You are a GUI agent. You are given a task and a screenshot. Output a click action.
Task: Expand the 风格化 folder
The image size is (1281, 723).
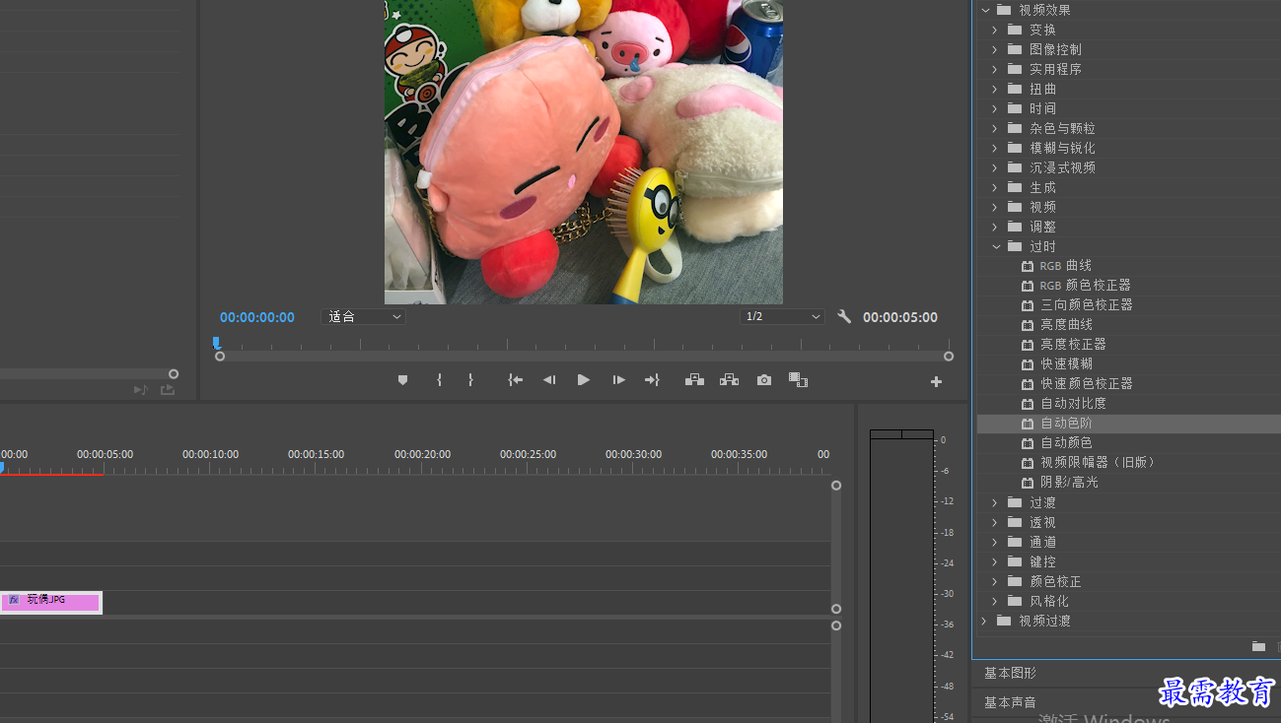pos(995,601)
